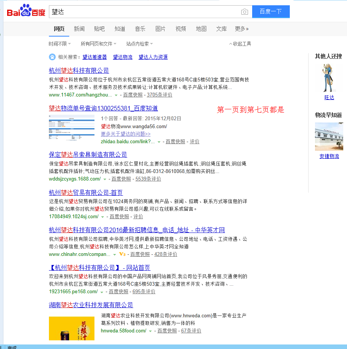Click 百度快照 of chinahr.com result
347x349 pixels.
140,254
